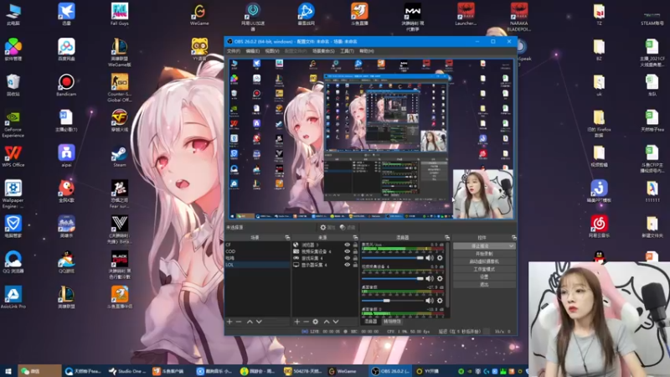Click the 开始录制 button
The height and width of the screenshot is (377, 670).
coord(484,254)
